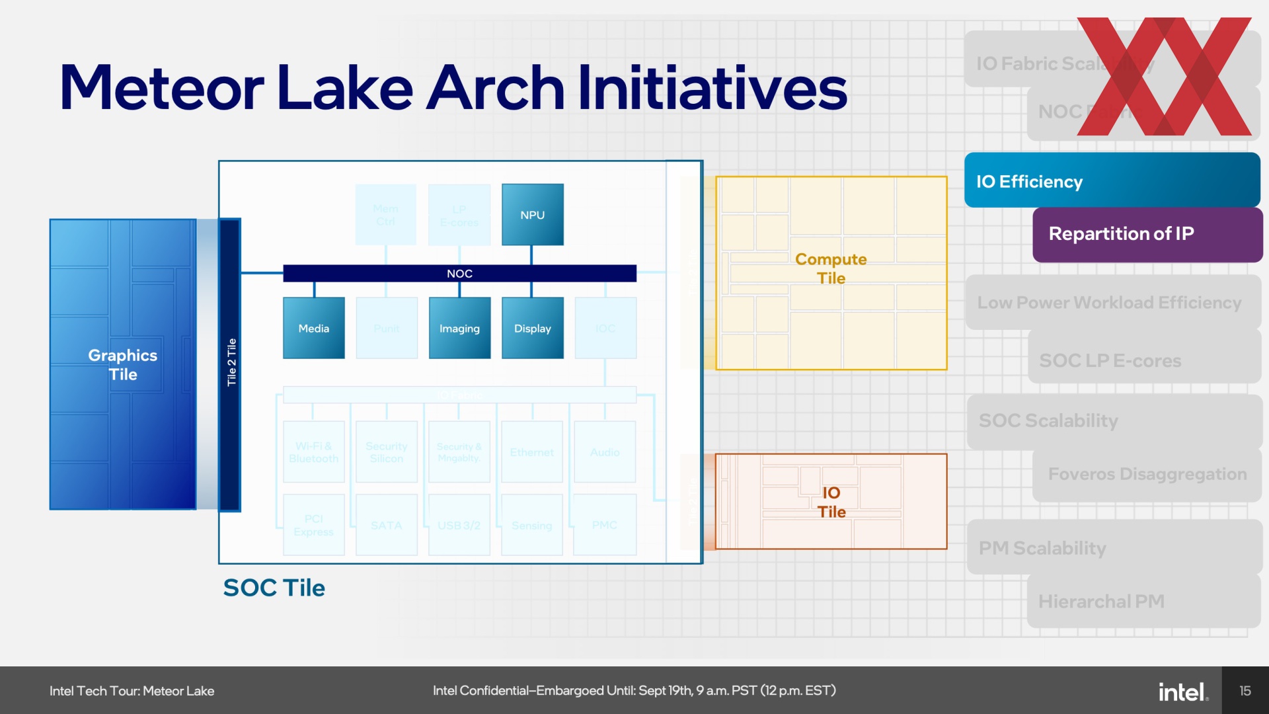1269x714 pixels.
Task: Click 'Intel Tech Tour: Meteor Lake' footer text
Action: click(x=132, y=691)
